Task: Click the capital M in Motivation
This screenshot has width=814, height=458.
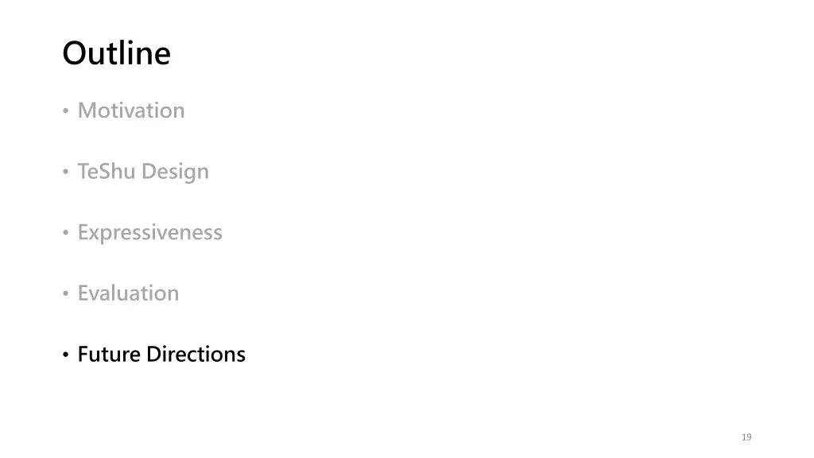Action: 87,111
